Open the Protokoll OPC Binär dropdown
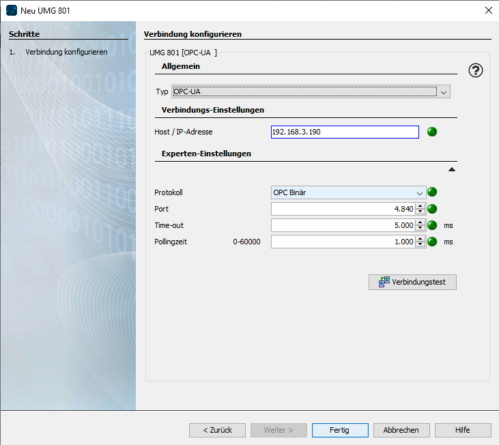This screenshot has height=445, width=499. [x=420, y=192]
